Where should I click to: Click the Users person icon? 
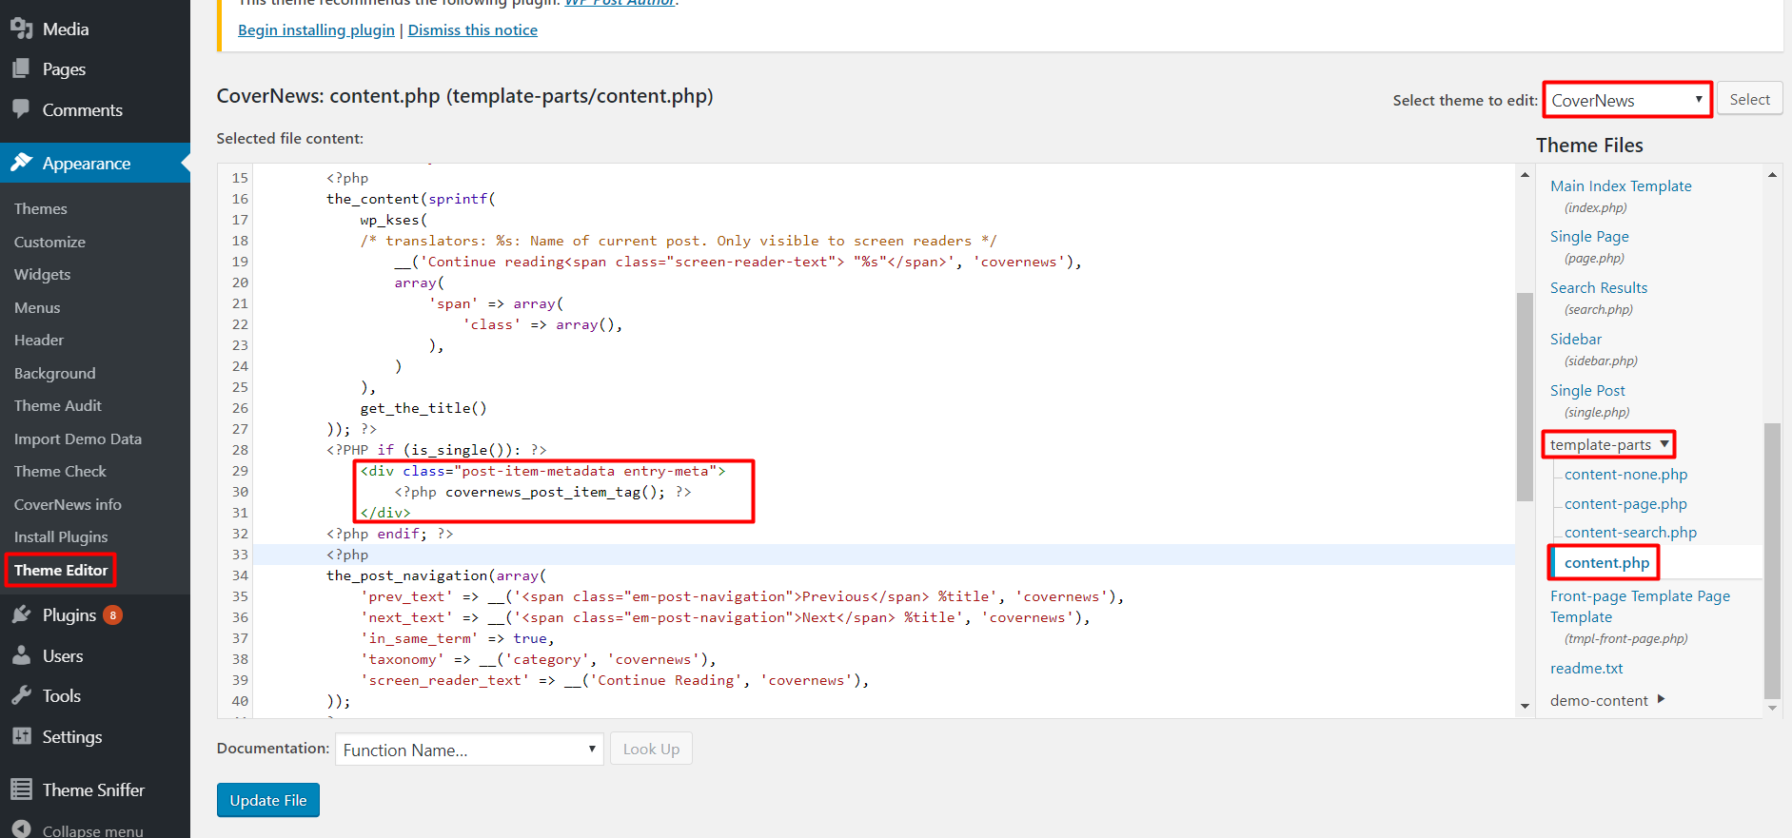tap(21, 655)
